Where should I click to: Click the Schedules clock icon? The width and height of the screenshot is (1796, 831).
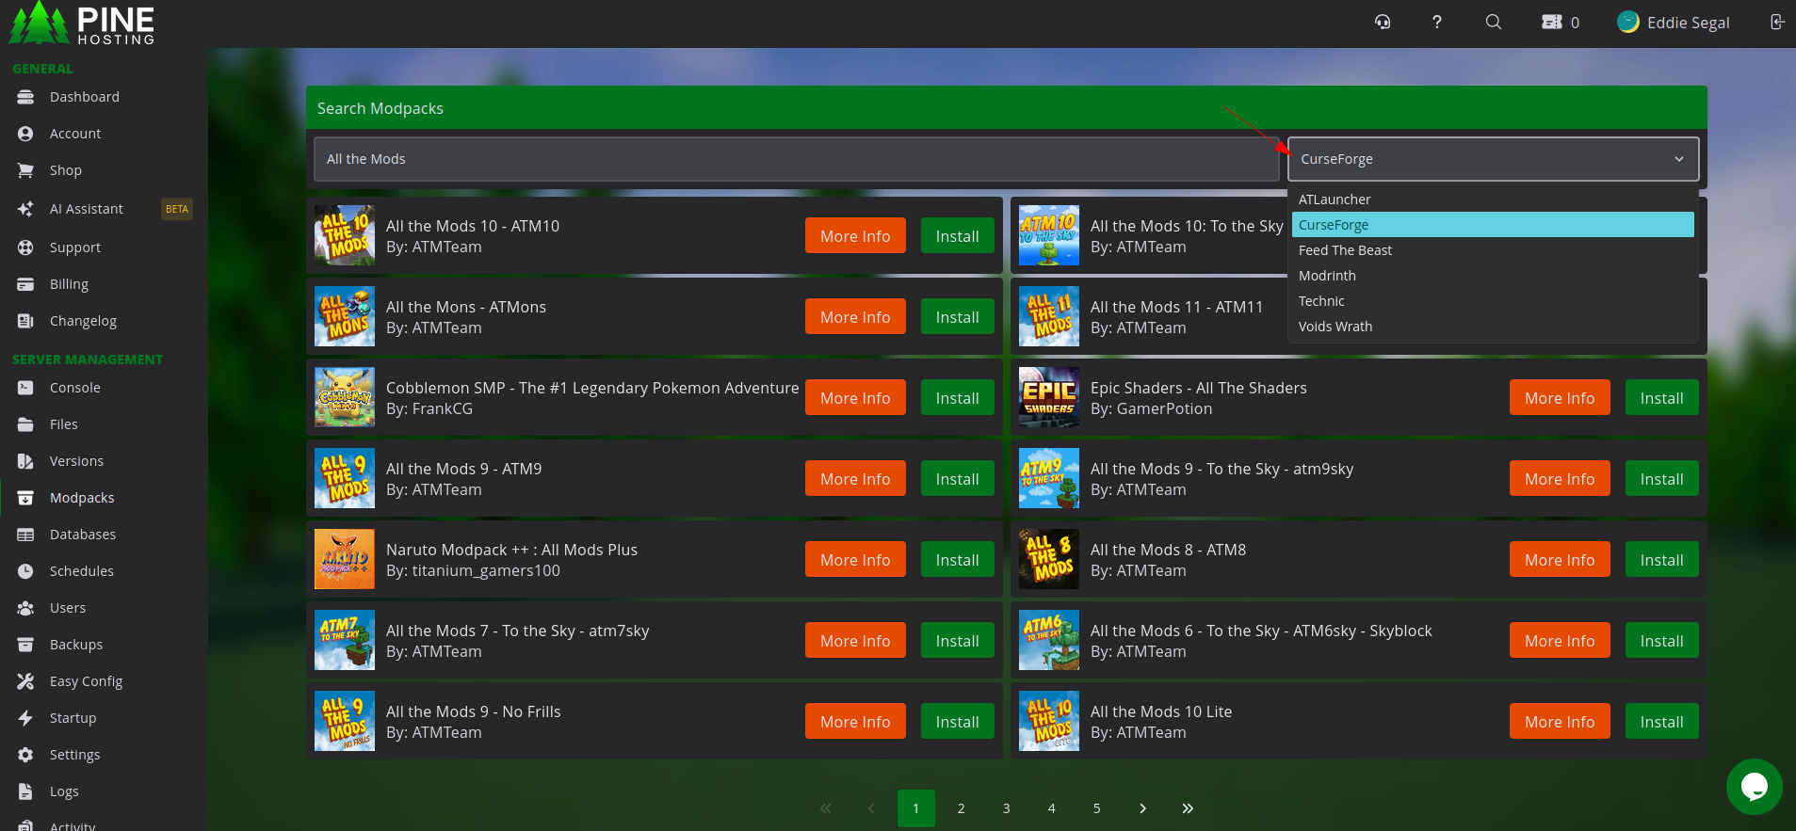[x=25, y=571]
